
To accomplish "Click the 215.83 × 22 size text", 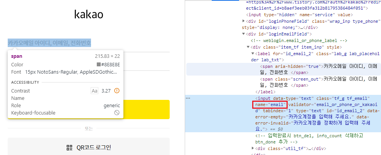I will 108,56.
